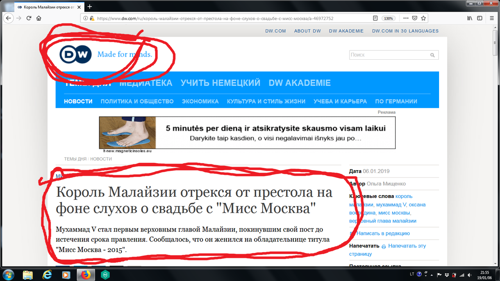This screenshot has width=500, height=281.
Task: Select ПОЛИТИКА И ОБЩЕСТВО submenu item
Action: [137, 101]
